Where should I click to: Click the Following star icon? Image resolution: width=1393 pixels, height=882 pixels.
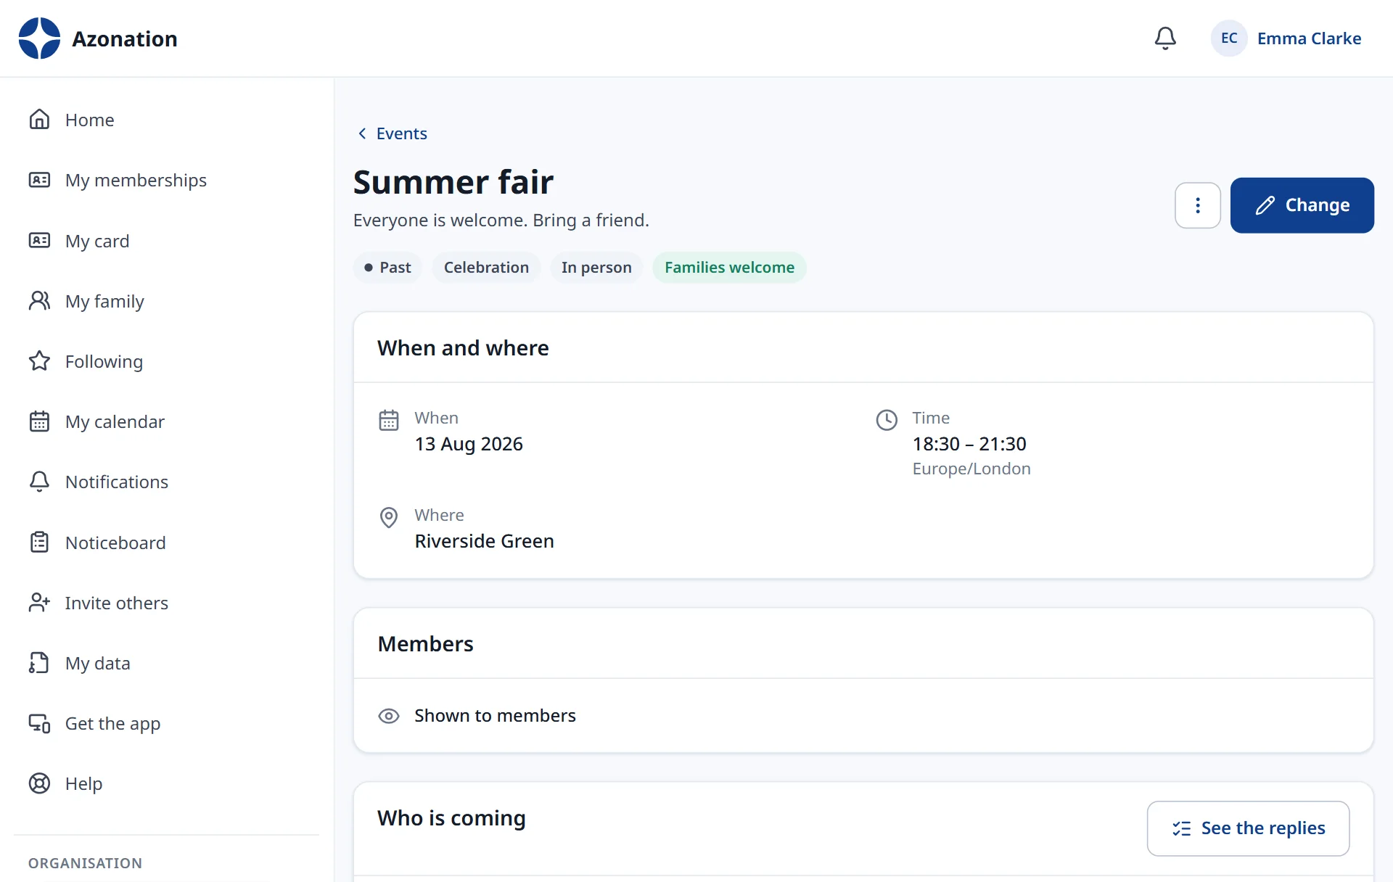[x=39, y=361]
